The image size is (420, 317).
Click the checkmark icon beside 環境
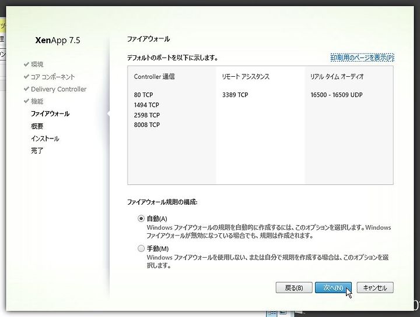26,65
